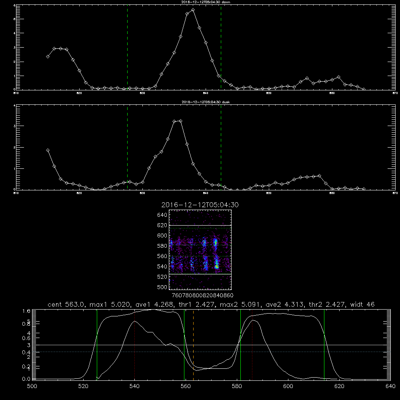
Task: Click the "560" x-axis label of the bottom plot
Action: coord(186,386)
